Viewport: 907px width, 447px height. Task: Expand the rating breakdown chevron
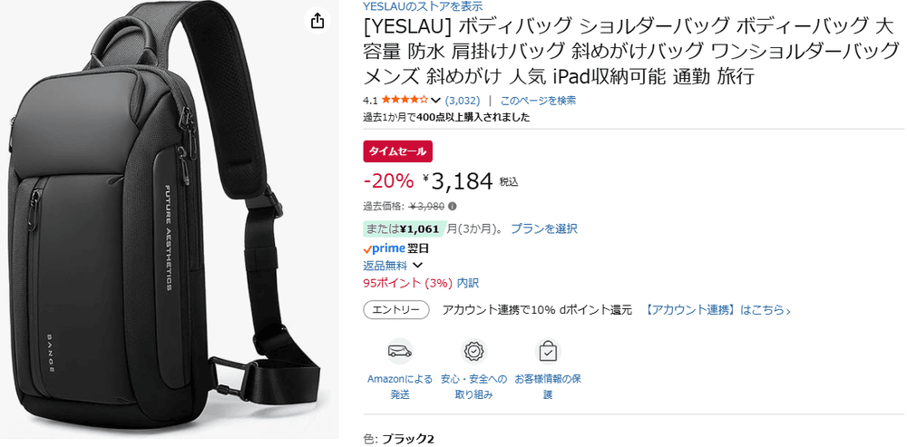coord(435,101)
